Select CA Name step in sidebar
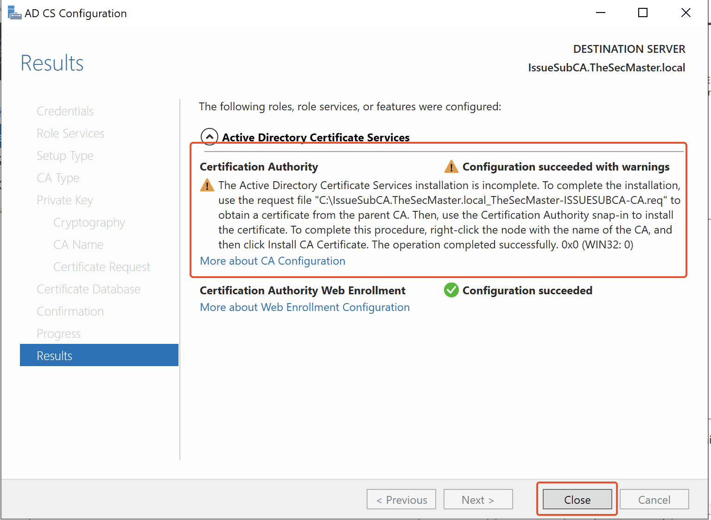The image size is (711, 520). (x=78, y=245)
